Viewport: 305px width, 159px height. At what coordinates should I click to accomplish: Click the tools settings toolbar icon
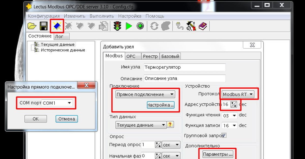coord(191,26)
